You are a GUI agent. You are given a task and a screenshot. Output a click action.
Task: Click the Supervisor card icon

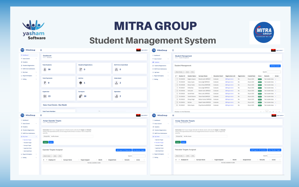click(x=44, y=96)
